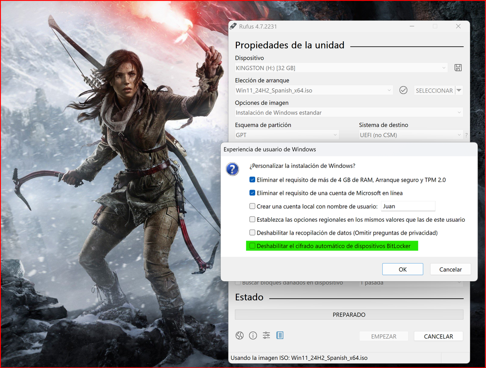Expand the SELECCIONAR split button arrow
This screenshot has width=486, height=368.
(459, 90)
